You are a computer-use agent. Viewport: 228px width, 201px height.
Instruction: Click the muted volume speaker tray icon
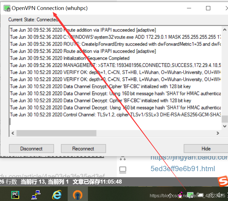click(220, 195)
